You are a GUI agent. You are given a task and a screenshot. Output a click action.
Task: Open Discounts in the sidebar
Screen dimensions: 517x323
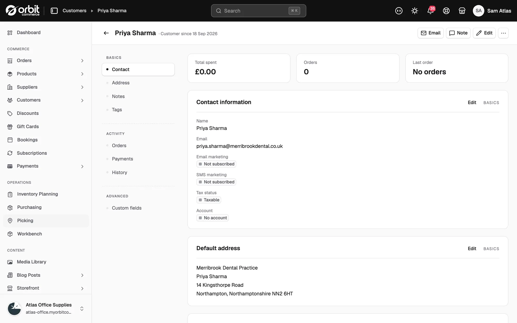tap(46, 113)
